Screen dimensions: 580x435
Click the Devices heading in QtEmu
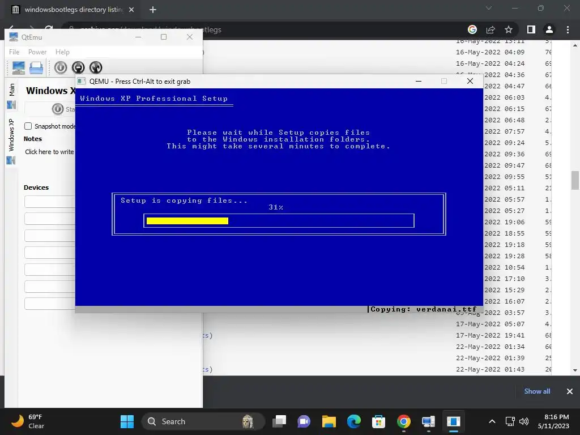pos(36,187)
